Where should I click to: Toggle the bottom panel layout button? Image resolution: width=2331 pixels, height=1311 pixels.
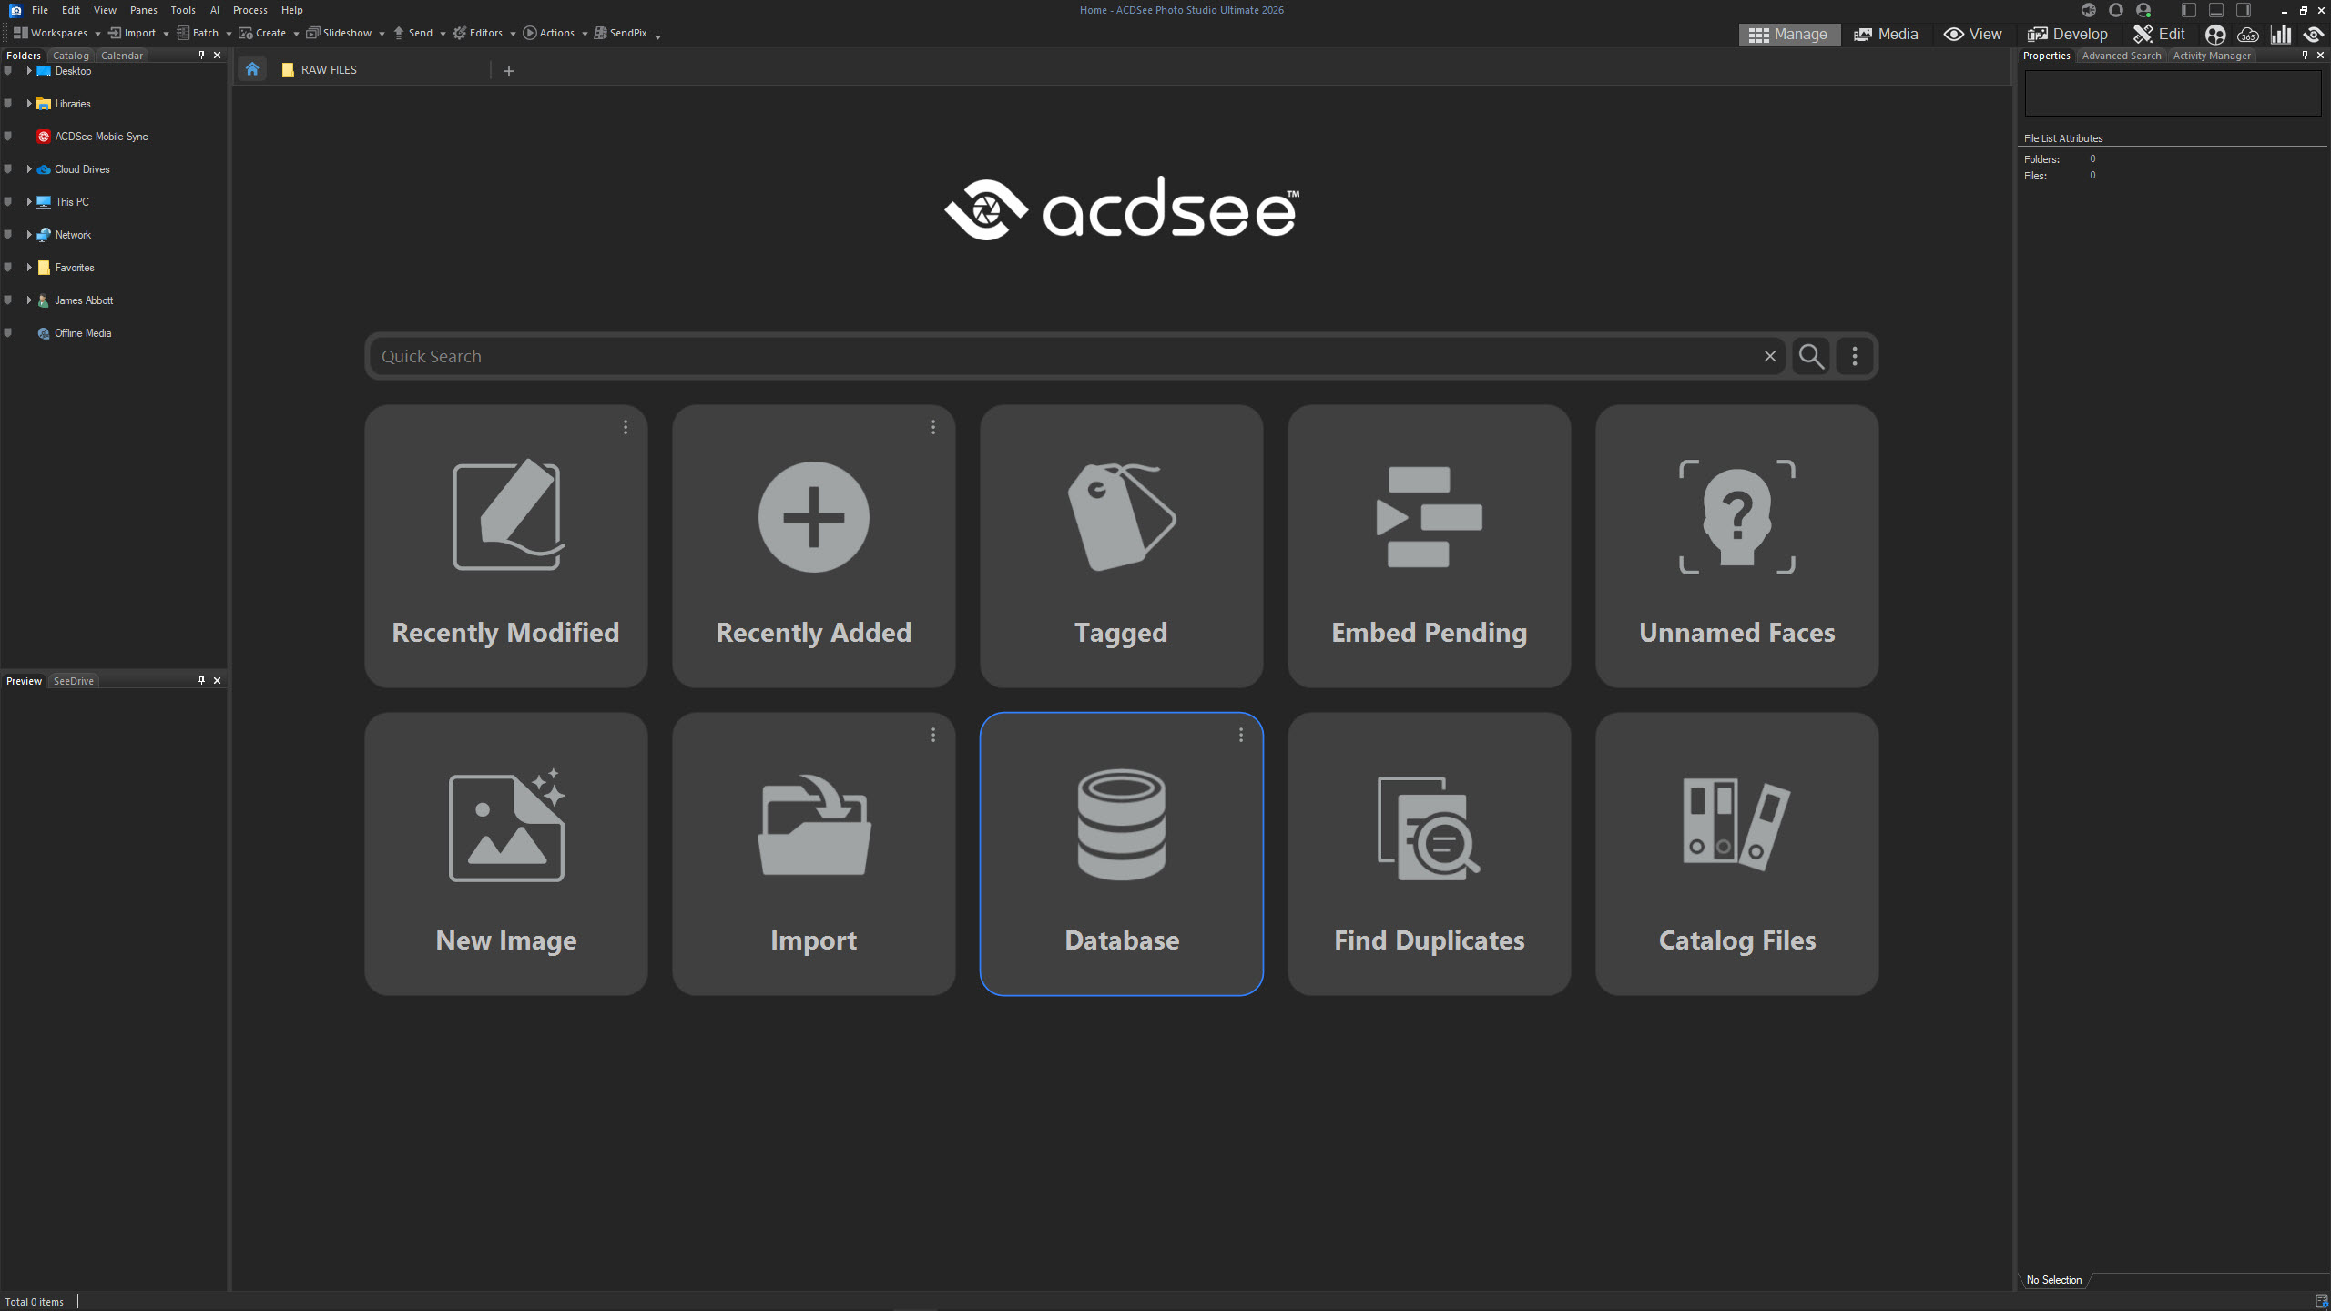coord(2216,10)
